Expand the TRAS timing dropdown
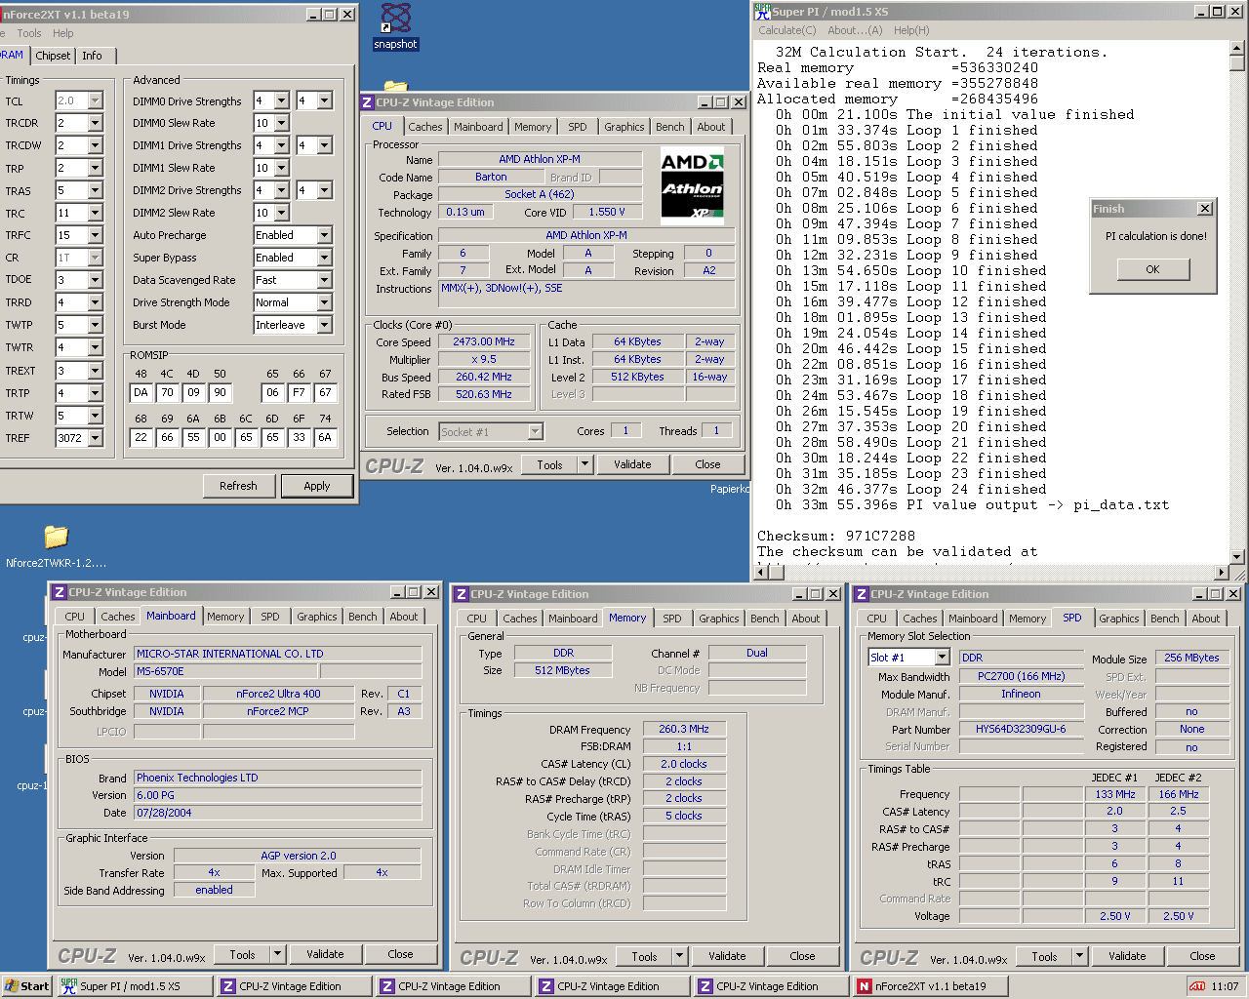 coord(95,190)
